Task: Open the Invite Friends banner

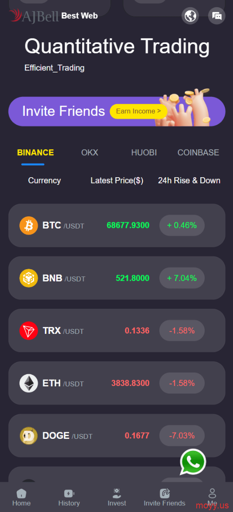Action: click(117, 111)
